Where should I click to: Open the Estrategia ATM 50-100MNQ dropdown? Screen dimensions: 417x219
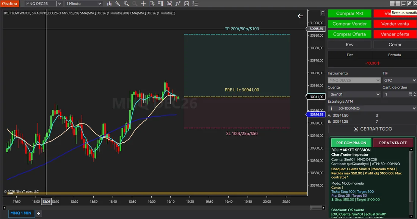[x=372, y=108]
